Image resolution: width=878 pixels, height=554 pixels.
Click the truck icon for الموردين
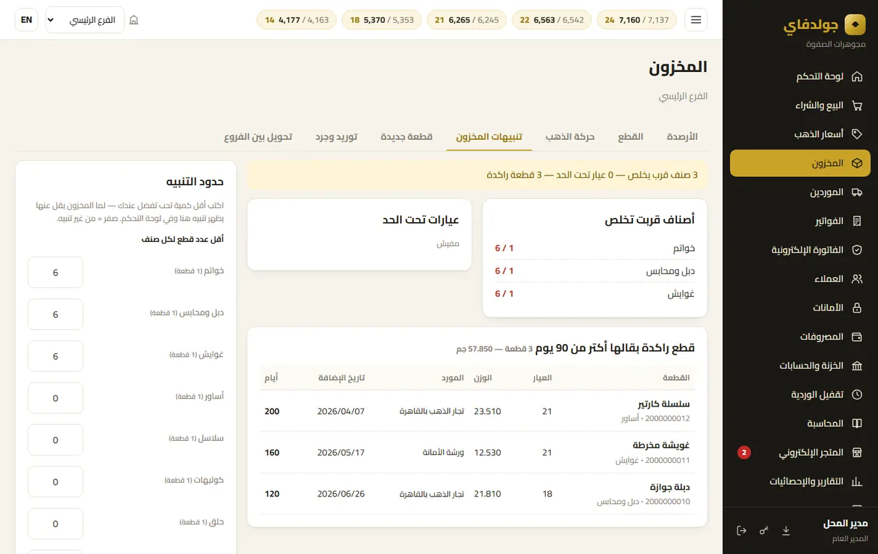(857, 193)
